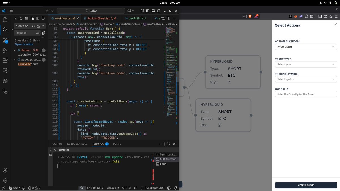Click the Brave Shields icon in browser

click(250, 16)
